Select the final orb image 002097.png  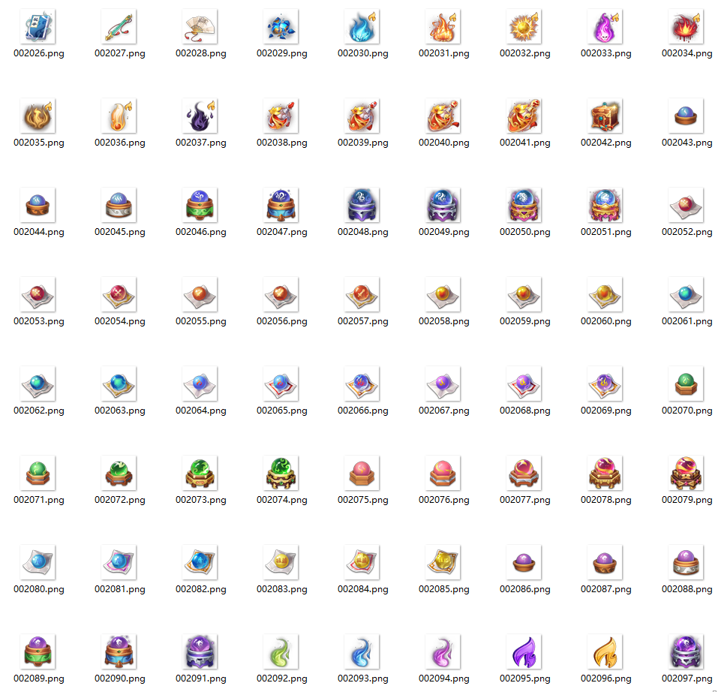click(x=686, y=651)
